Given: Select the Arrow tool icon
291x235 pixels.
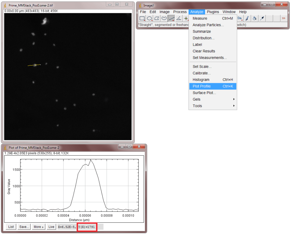Looking at the screenshot, I should 262,18.
